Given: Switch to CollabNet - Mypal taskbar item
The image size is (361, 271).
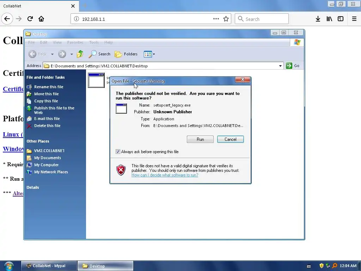Looking at the screenshot, I should tap(49, 266).
